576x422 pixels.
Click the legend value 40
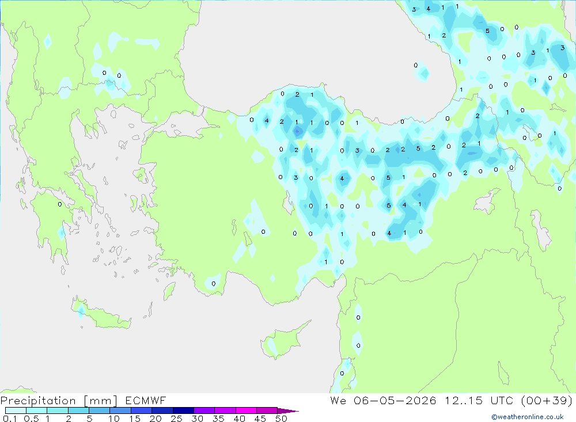240,419
